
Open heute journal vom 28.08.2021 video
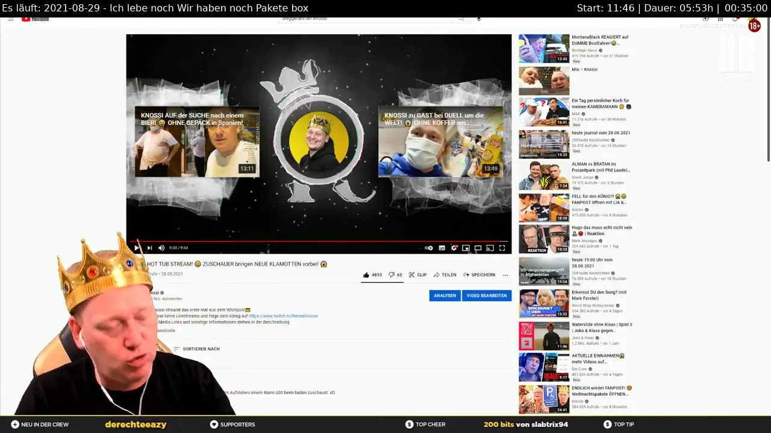point(544,145)
